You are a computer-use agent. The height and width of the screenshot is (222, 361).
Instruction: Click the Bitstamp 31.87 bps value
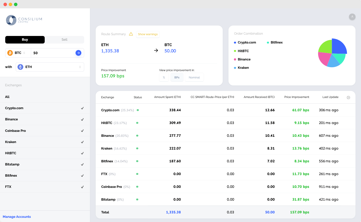301,200
